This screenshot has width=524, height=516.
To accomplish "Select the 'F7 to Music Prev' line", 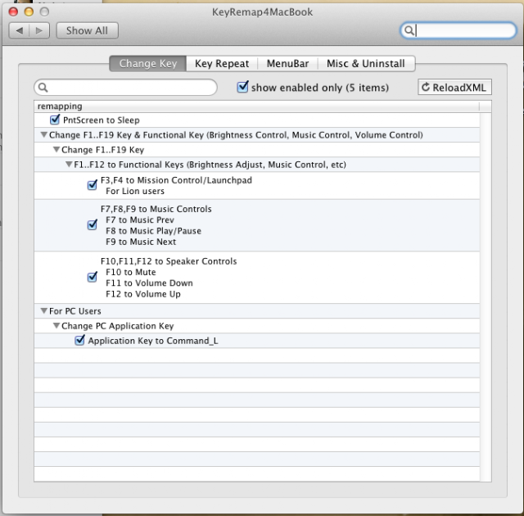I will coord(140,220).
